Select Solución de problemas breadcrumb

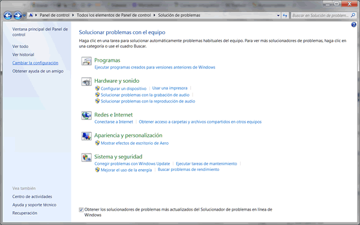tap(179, 15)
